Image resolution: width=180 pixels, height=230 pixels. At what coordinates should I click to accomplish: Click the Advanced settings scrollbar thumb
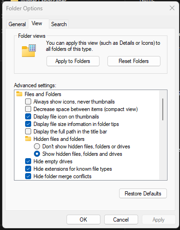pyautogui.click(x=163, y=109)
